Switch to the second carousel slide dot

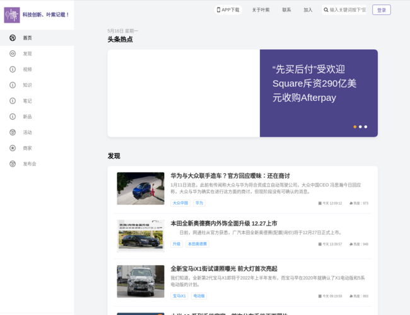point(360,127)
